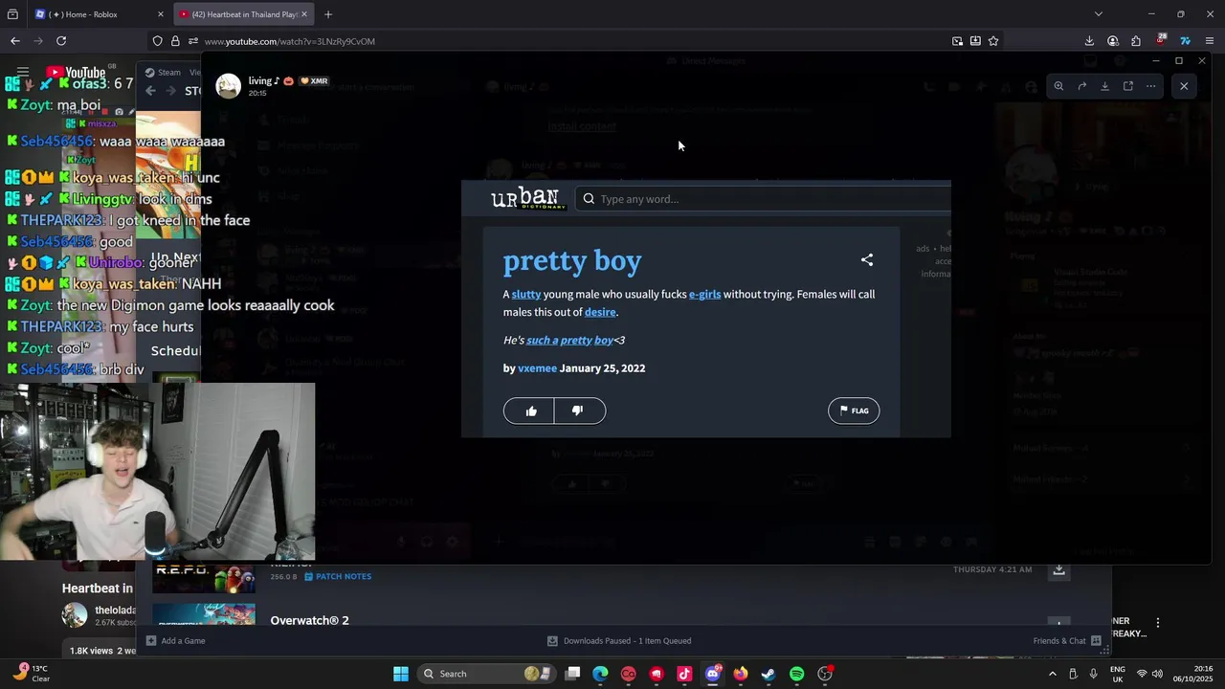Viewport: 1225px width, 689px height.
Task: Open Steam from the taskbar
Action: (x=768, y=674)
